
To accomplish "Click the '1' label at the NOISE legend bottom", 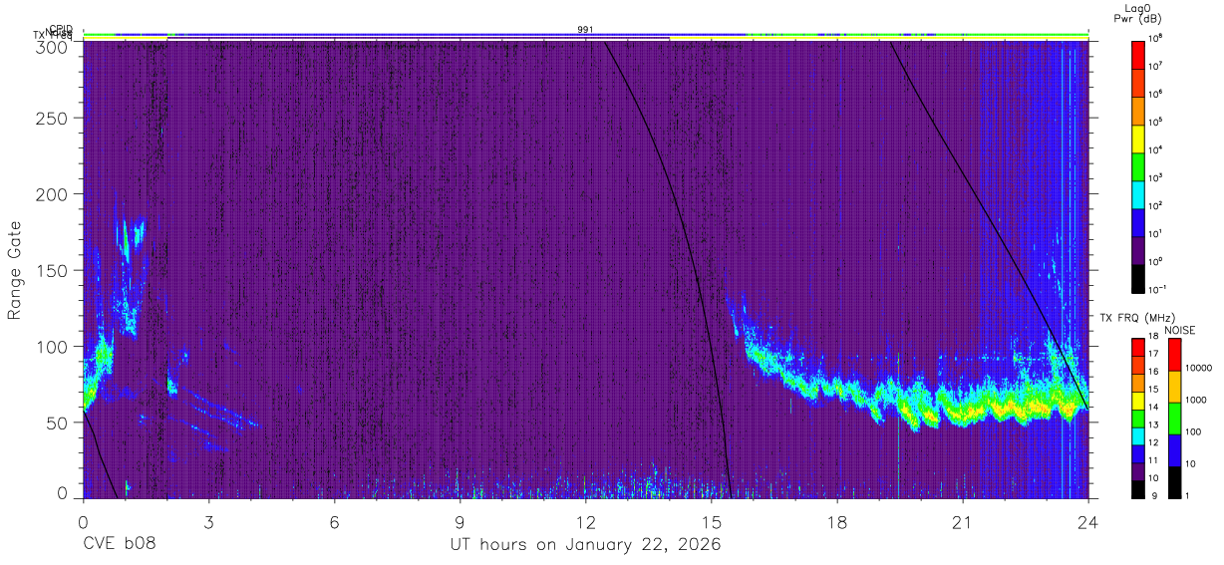I will click(x=1186, y=495).
